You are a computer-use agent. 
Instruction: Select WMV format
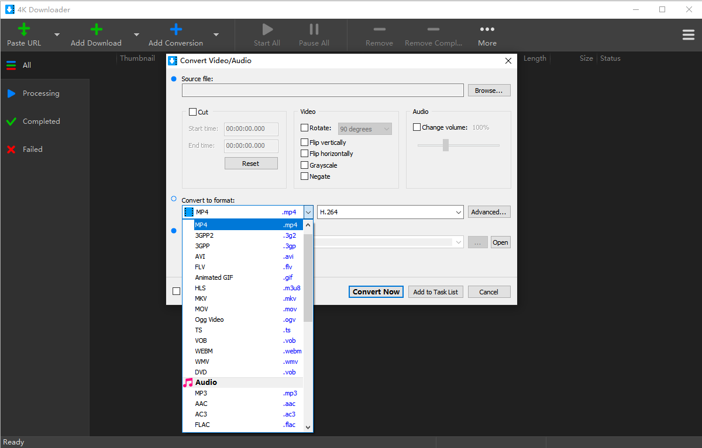pos(243,362)
